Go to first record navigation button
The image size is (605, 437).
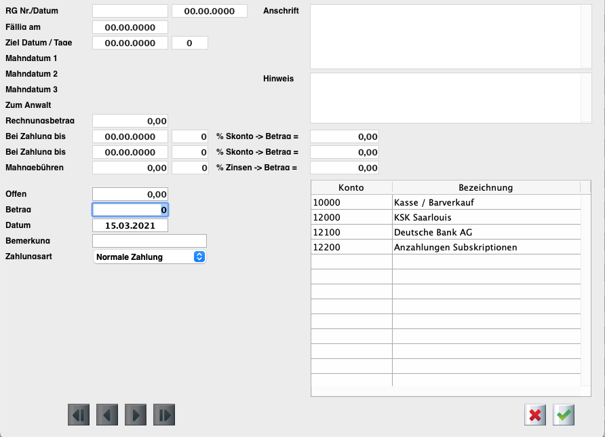[79, 415]
